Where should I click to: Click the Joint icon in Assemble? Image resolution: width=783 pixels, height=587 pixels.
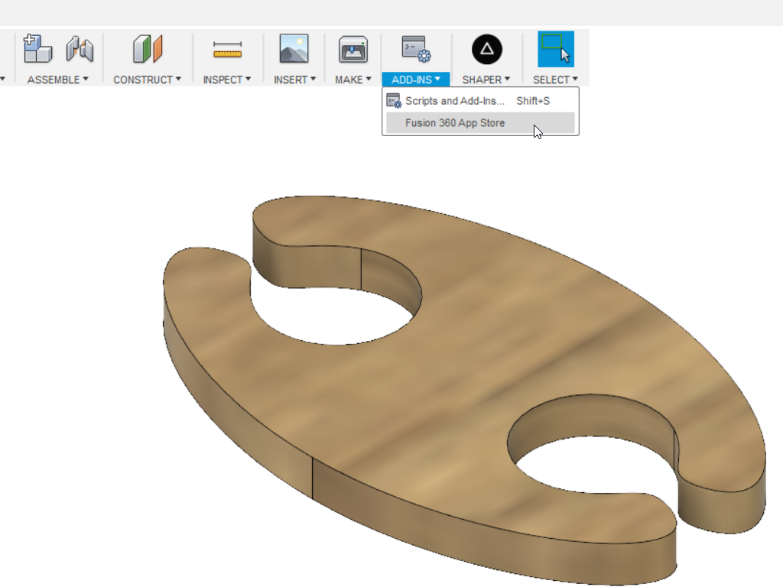click(80, 49)
